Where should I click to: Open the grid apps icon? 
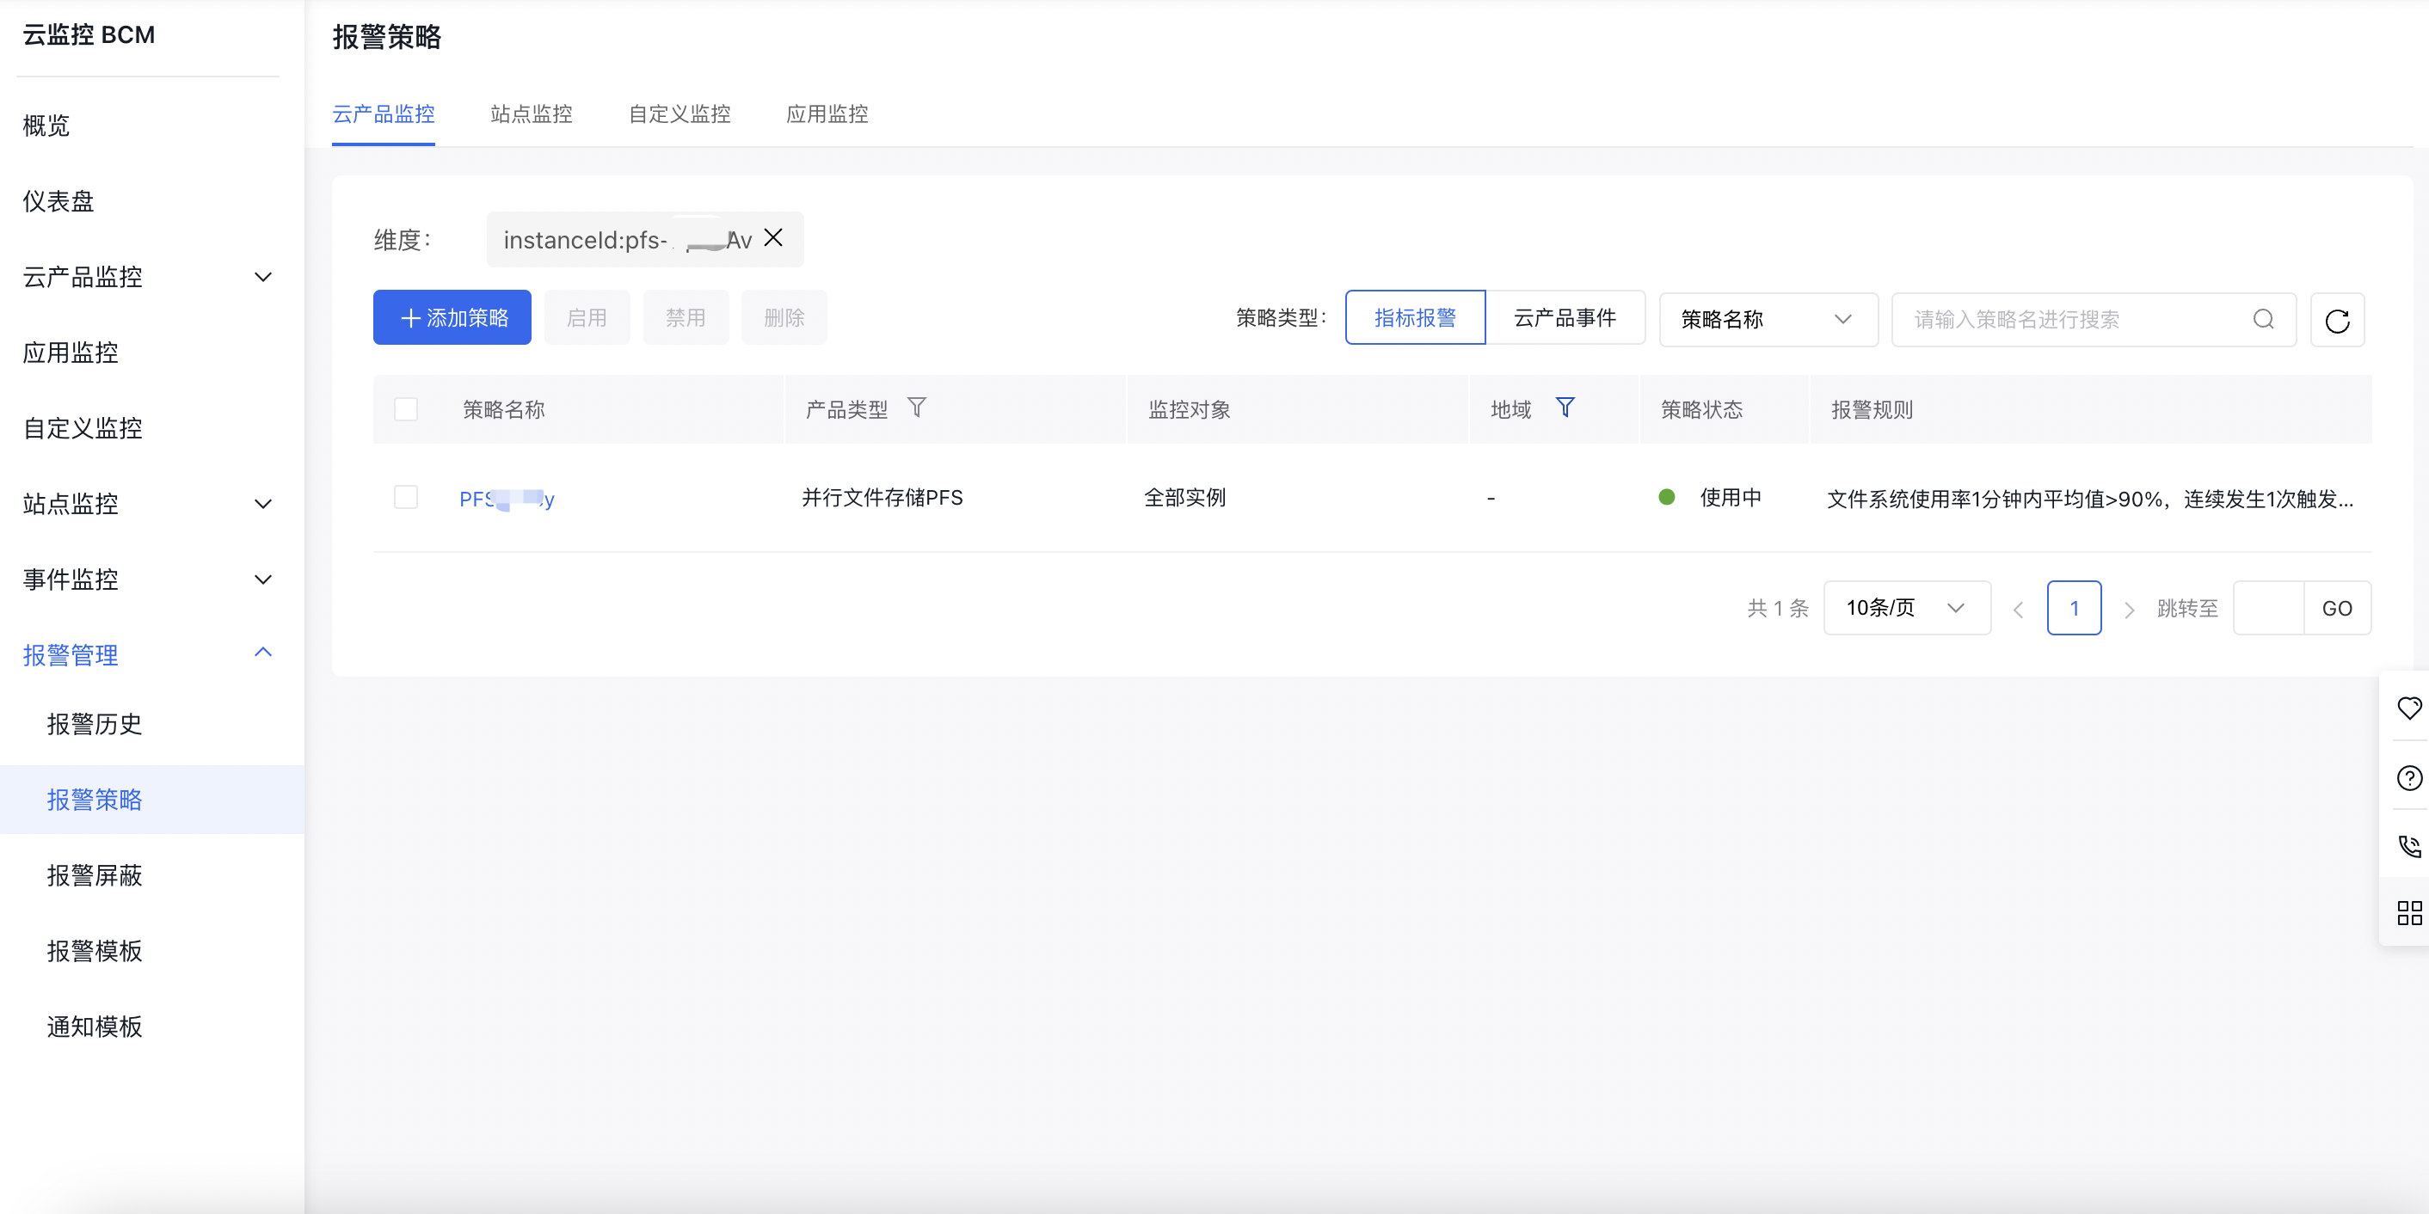[2409, 912]
